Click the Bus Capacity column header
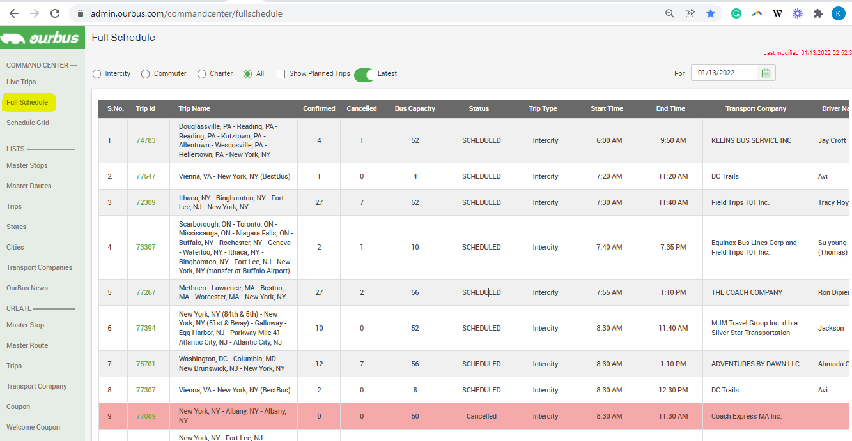 click(x=415, y=108)
